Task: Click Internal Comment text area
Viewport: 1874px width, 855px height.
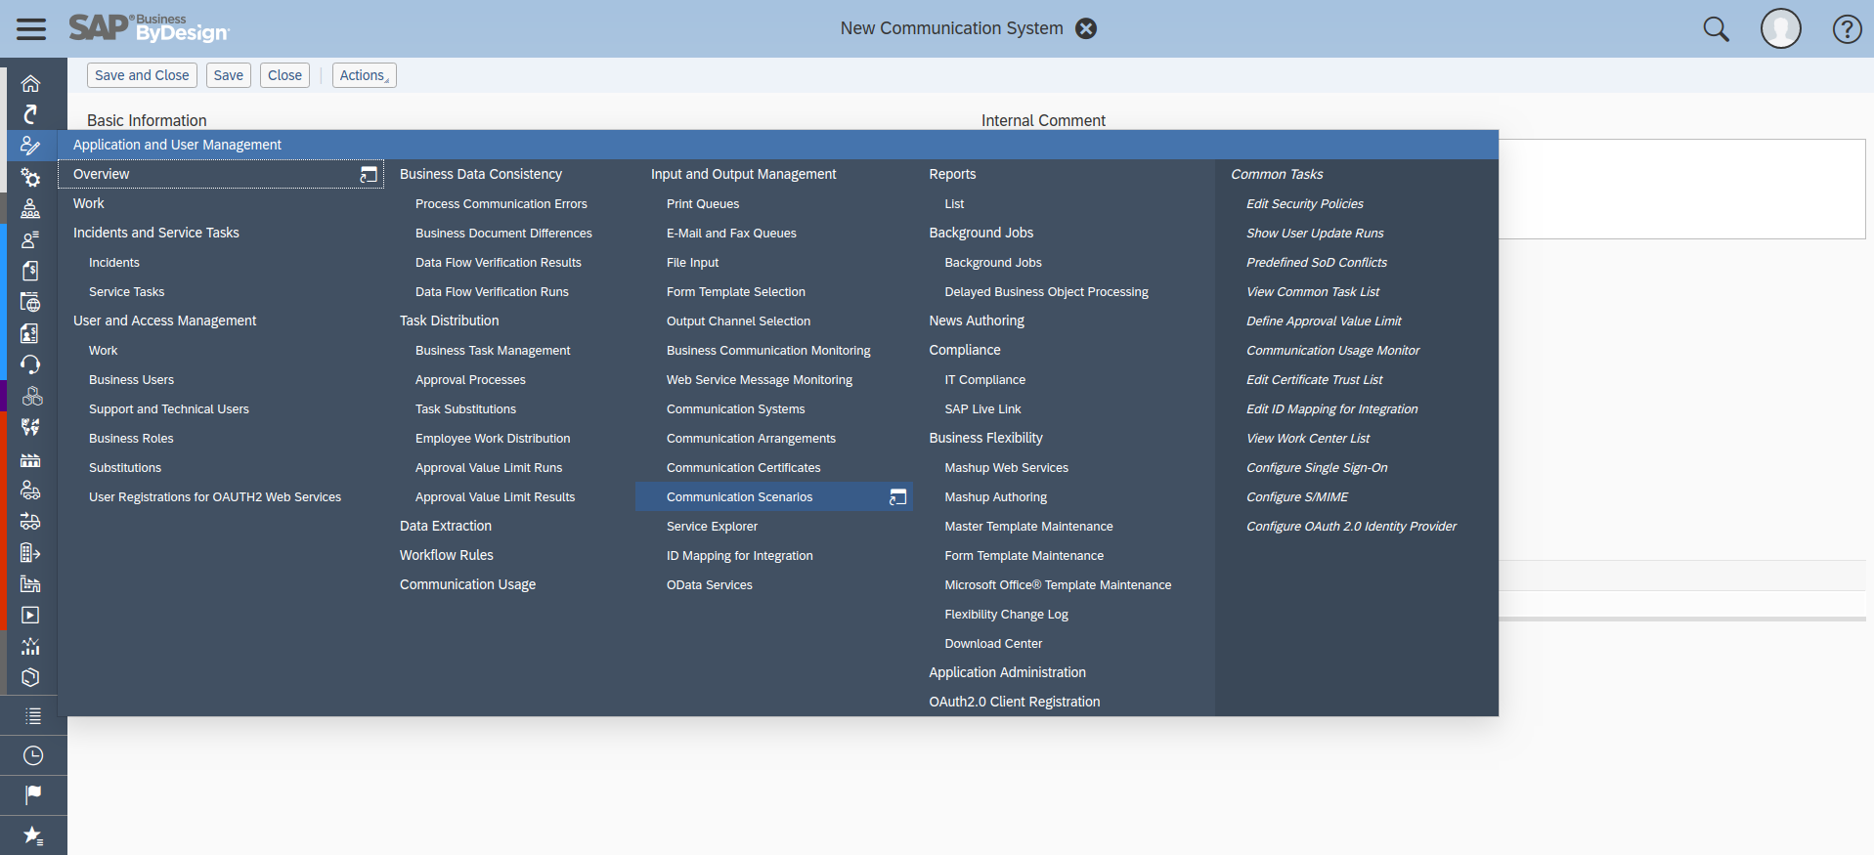Action: pyautogui.click(x=1681, y=189)
